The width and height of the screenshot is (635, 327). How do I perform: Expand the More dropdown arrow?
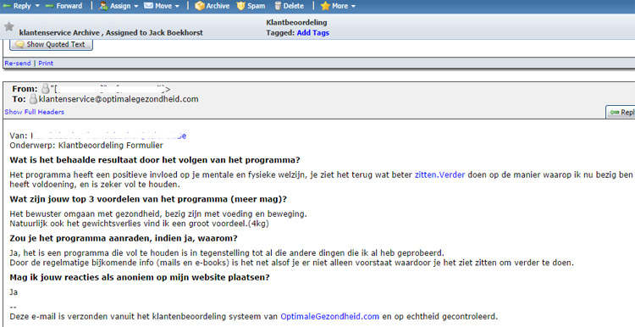point(353,6)
